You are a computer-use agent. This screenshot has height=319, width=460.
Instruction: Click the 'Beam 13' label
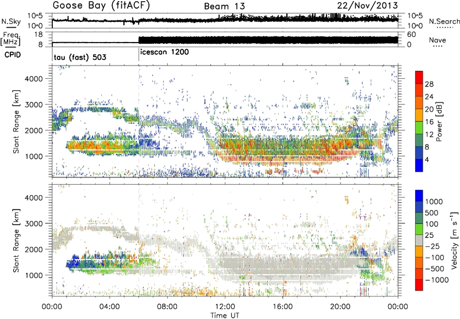224,6
